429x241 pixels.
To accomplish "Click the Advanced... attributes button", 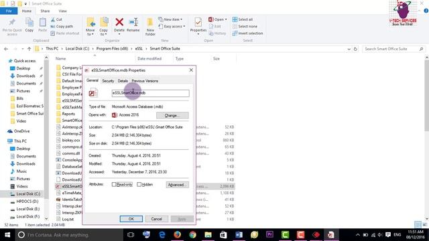I will 177,185.
